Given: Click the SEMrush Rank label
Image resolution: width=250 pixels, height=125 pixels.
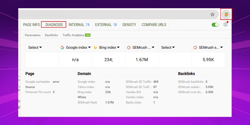Looking at the screenshot, I should coord(87,102).
